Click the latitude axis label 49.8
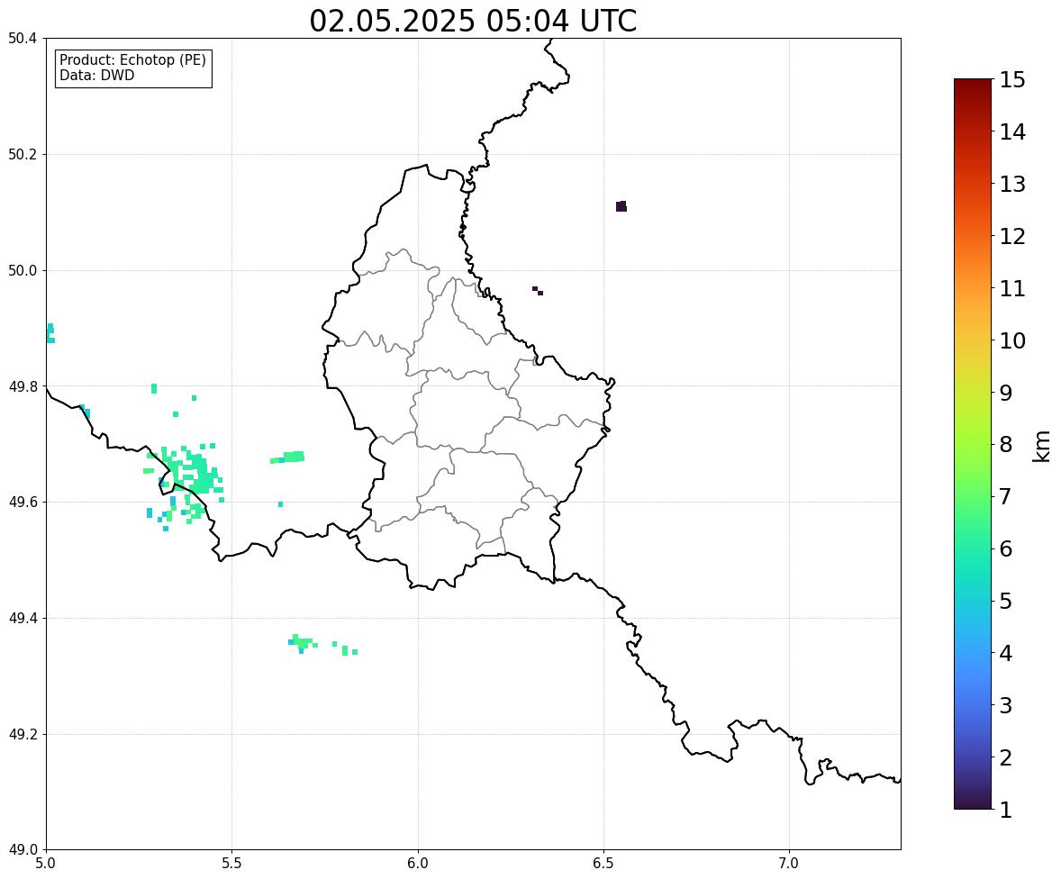The image size is (1061, 879). tap(23, 386)
